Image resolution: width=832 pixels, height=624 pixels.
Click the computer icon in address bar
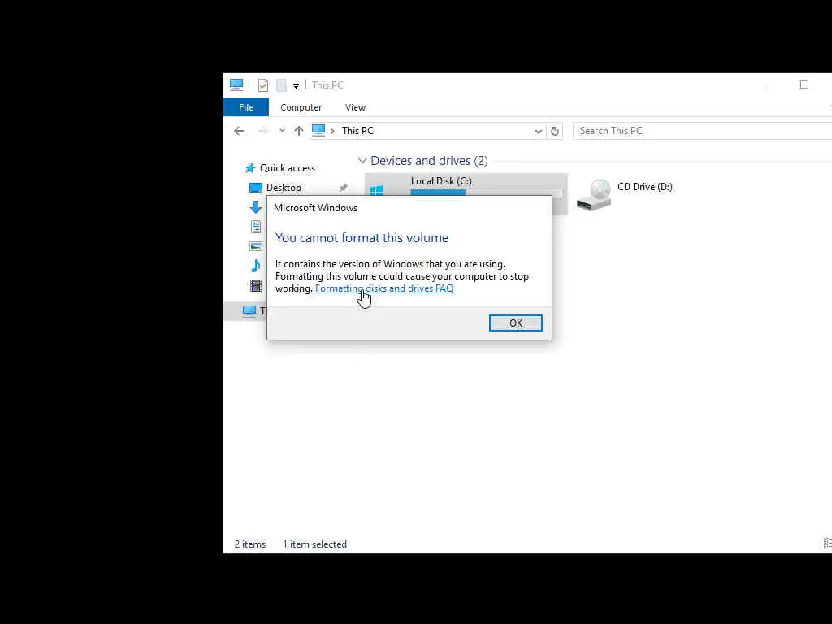318,130
